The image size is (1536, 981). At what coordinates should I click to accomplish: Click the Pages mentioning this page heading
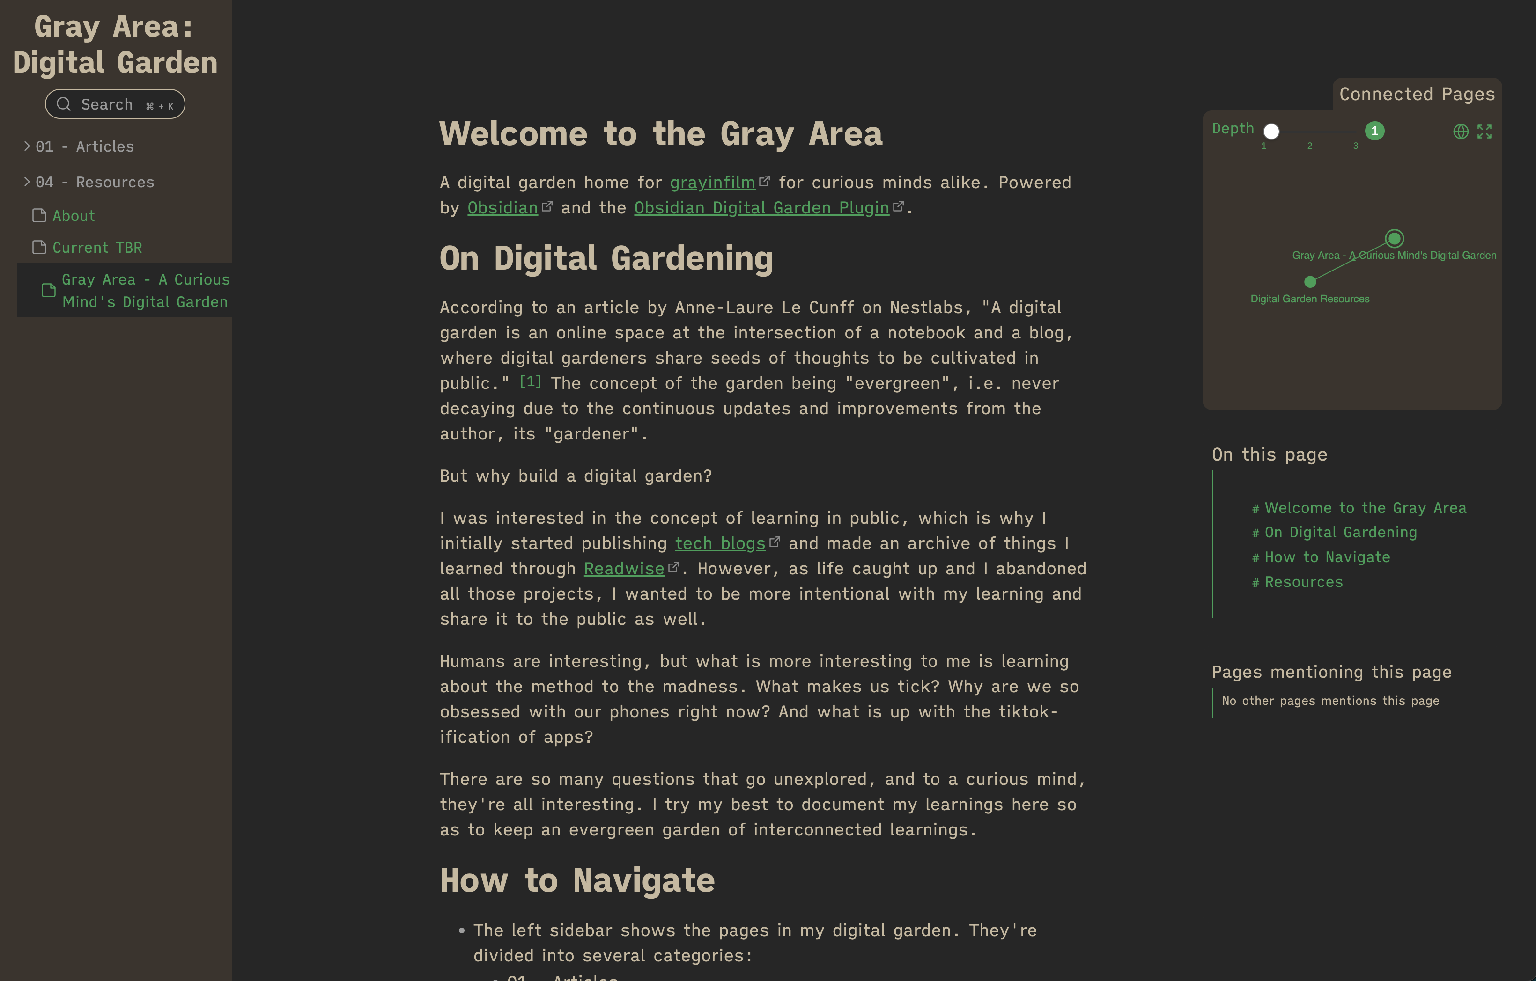(1332, 672)
